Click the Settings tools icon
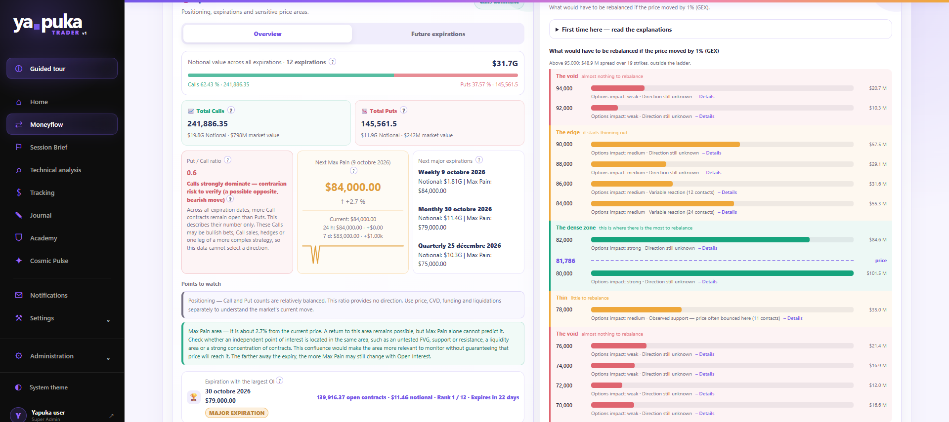The image size is (949, 422). pyautogui.click(x=19, y=318)
